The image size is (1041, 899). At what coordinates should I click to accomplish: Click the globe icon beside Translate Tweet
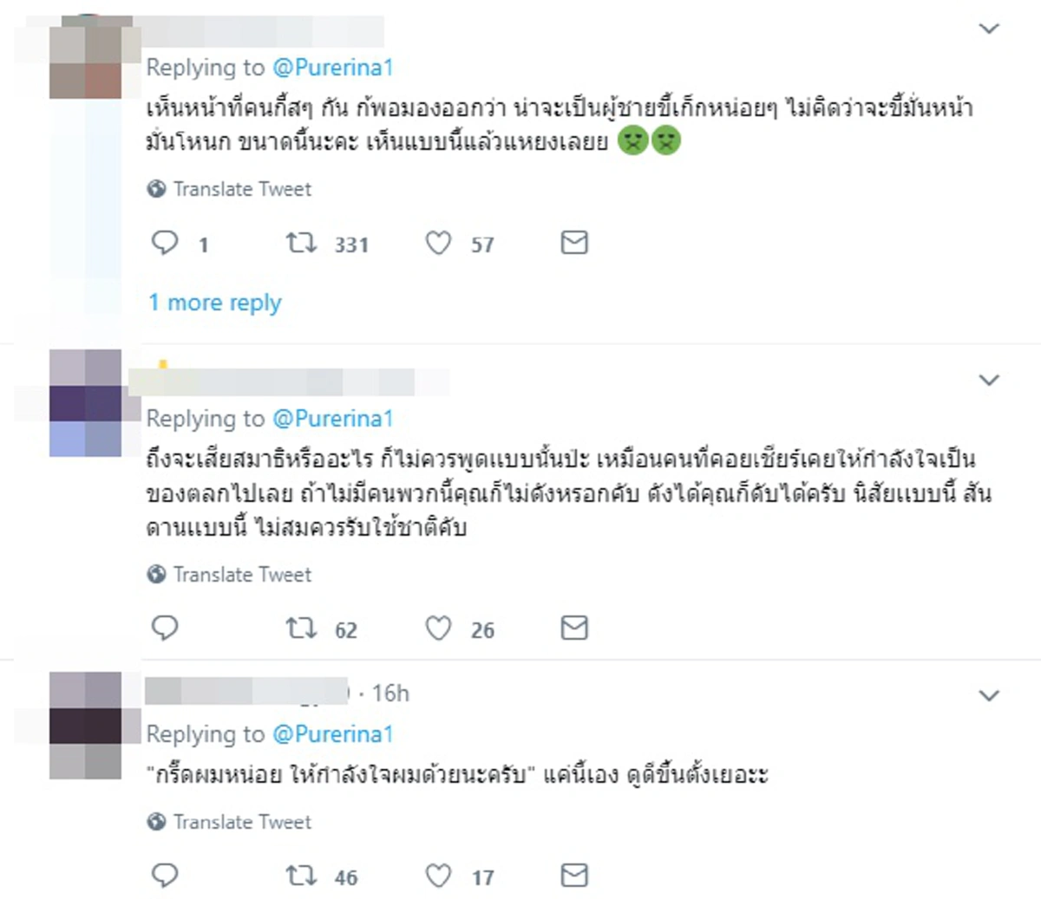[158, 187]
